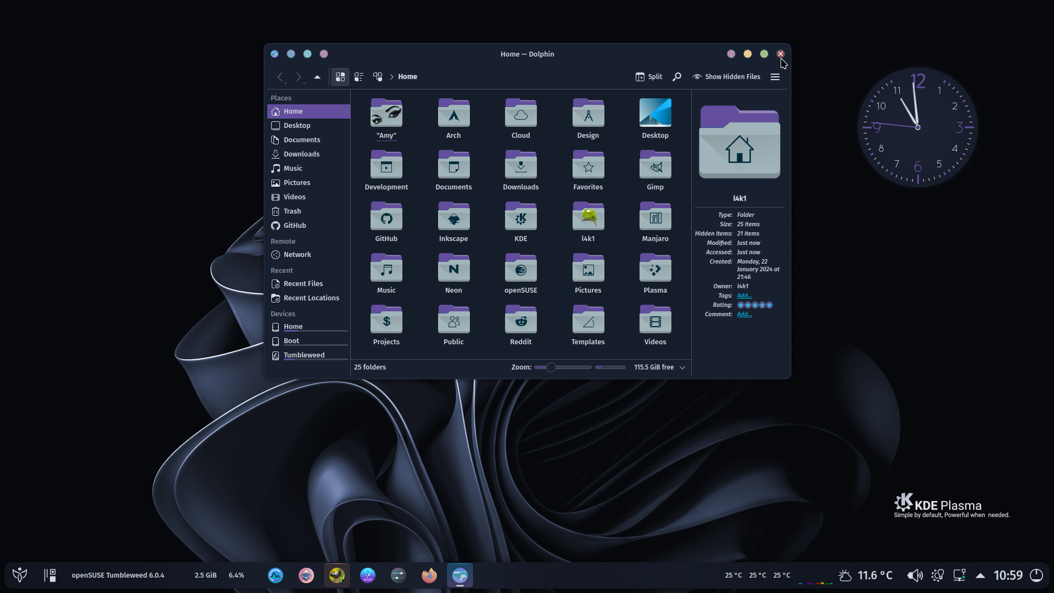
Task: Set rating using the star row
Action: tap(755, 305)
